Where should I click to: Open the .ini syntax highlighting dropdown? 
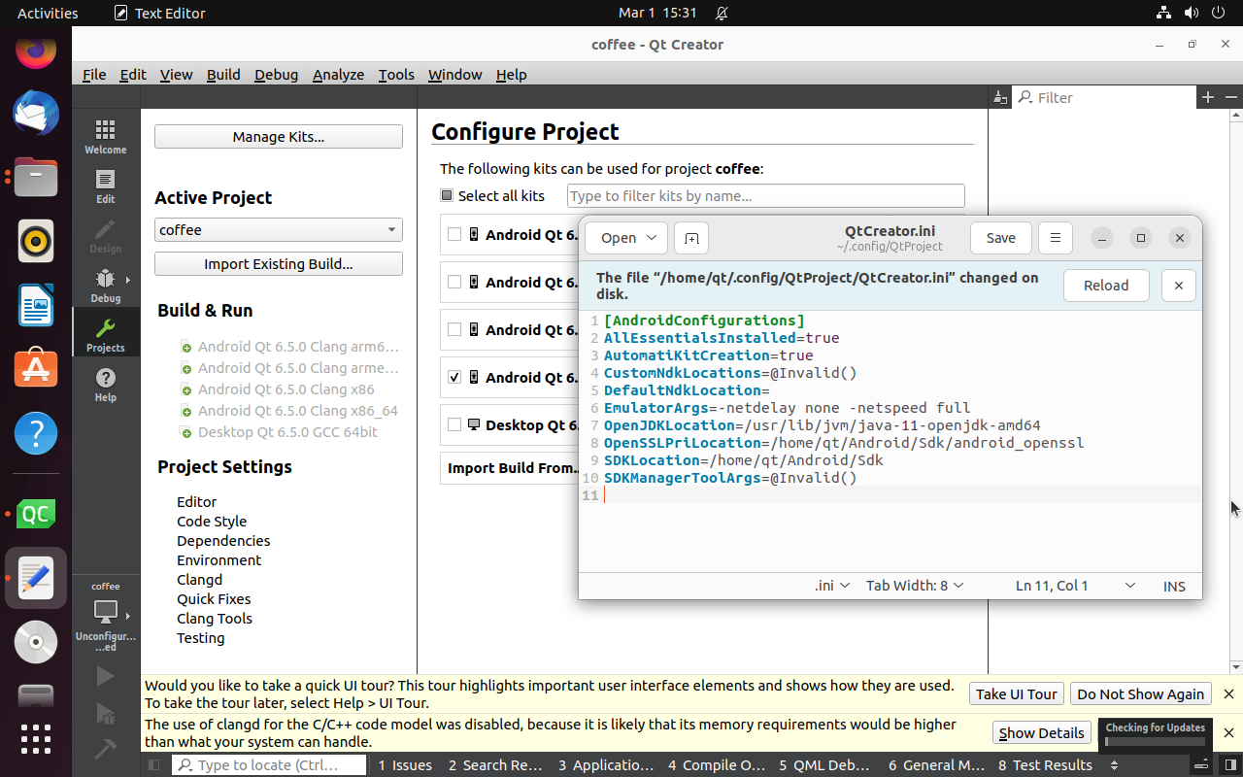832,586
